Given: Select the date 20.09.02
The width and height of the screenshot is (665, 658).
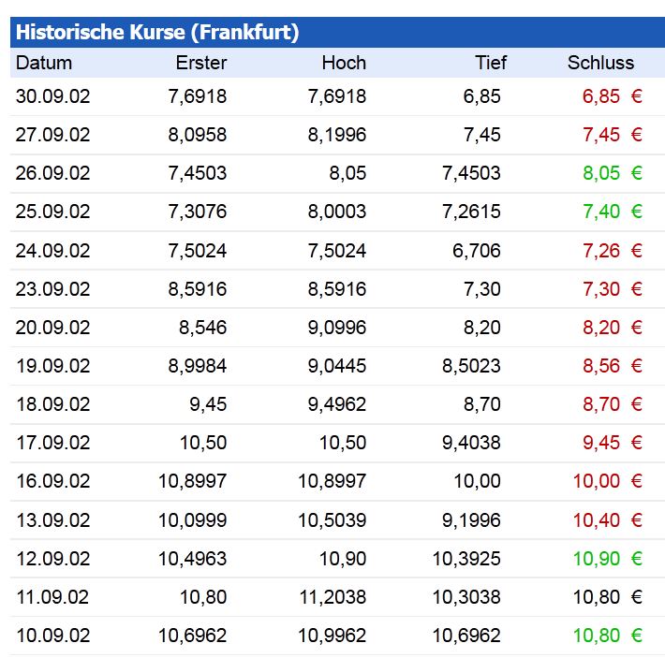Looking at the screenshot, I should [x=53, y=328].
